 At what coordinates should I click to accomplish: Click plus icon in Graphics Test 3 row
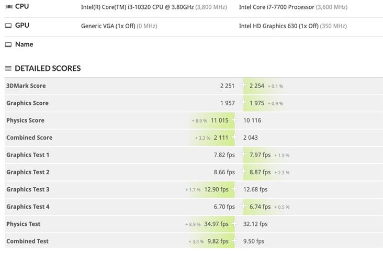pyautogui.click(x=234, y=189)
